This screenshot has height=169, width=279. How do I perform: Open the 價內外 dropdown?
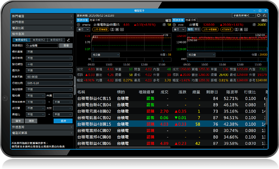click(x=49, y=70)
